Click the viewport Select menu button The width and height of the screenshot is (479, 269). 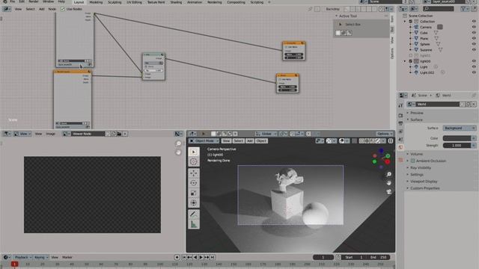(238, 141)
